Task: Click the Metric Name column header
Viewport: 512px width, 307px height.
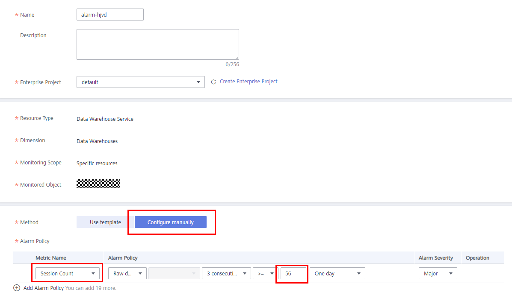Action: 50,258
